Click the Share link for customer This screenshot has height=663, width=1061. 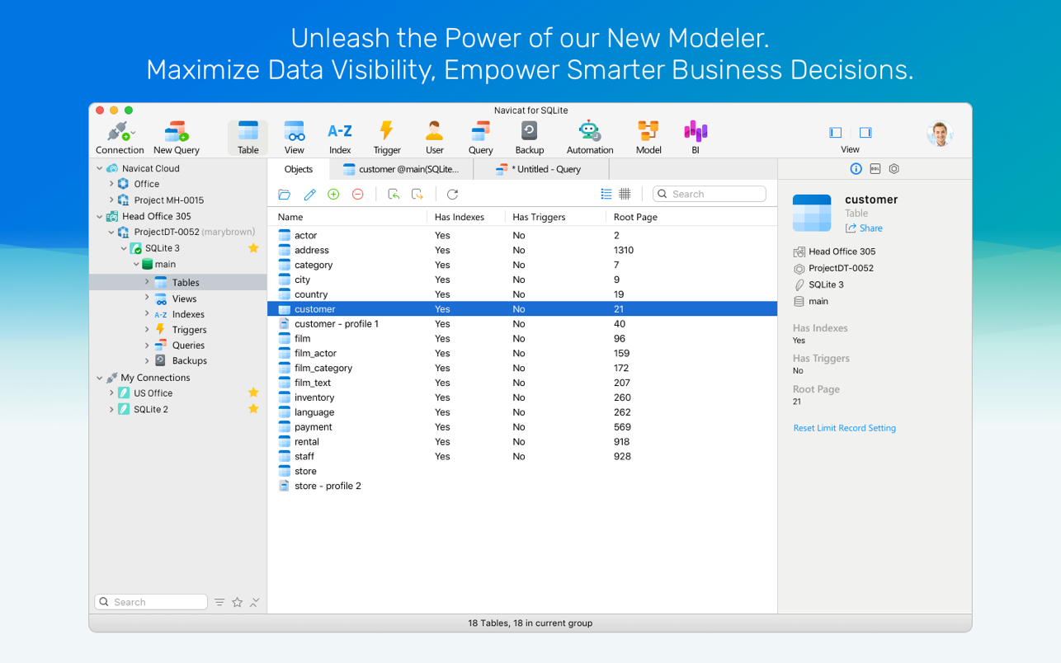[864, 228]
